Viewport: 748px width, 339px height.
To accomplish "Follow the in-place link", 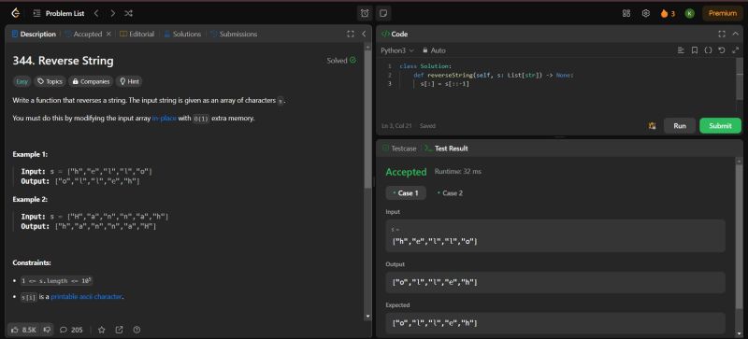I will 165,119.
